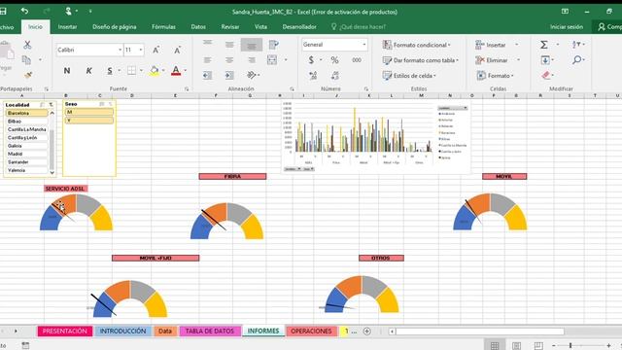Screen dimensions: 622x350
Task: Open Estilos de celda menu
Action: [409, 76]
